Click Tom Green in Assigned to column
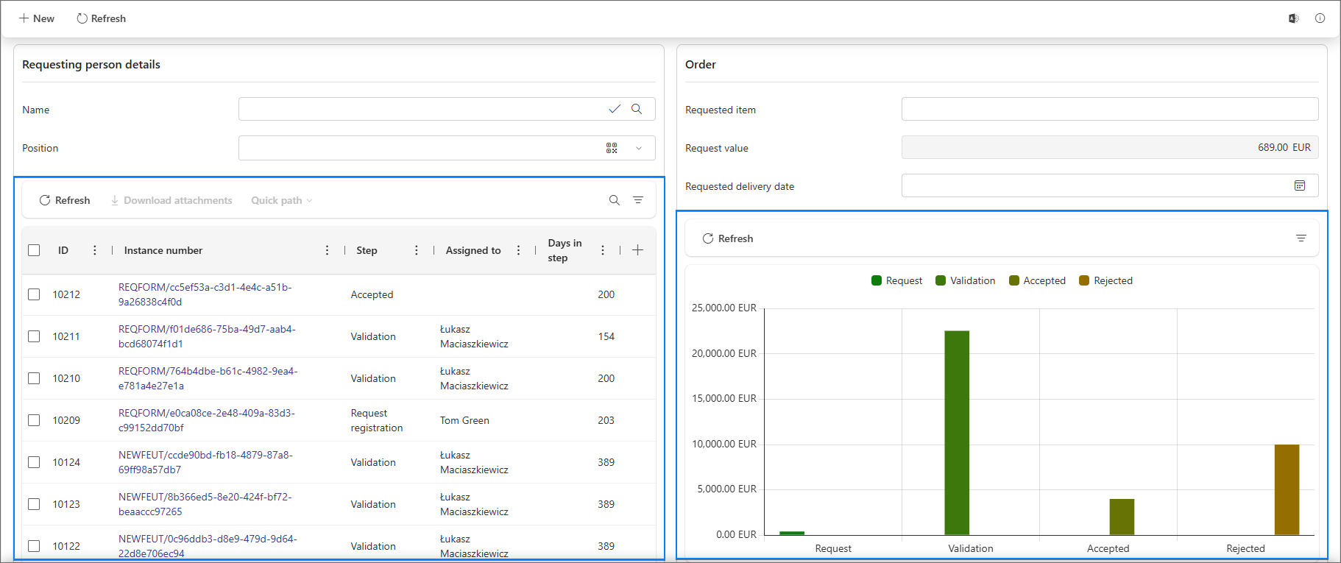The width and height of the screenshot is (1341, 563). click(464, 420)
